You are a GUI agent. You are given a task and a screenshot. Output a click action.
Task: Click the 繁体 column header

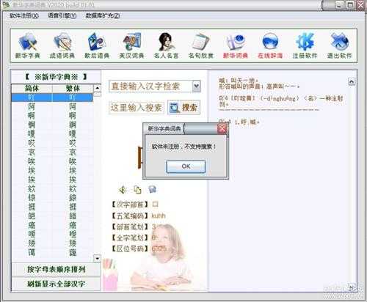click(73, 88)
